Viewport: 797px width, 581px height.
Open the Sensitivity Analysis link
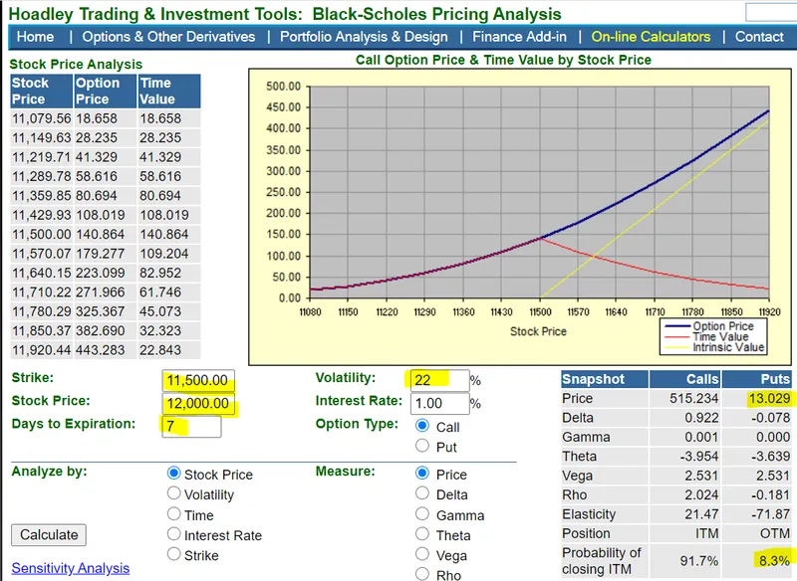tap(71, 568)
